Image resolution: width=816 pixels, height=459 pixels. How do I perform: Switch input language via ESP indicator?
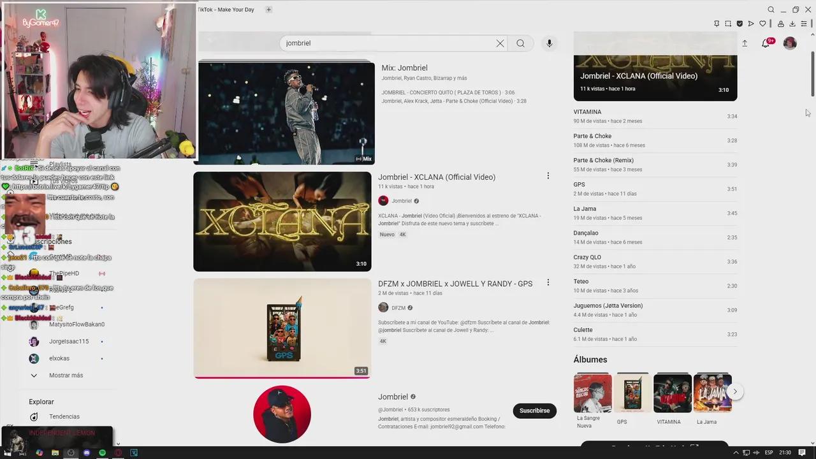click(769, 453)
